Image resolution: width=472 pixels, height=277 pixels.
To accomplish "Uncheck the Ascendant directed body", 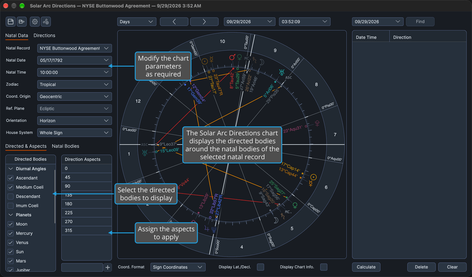I will pos(11,178).
